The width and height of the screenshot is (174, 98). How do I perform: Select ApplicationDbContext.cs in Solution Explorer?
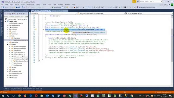click(21, 40)
